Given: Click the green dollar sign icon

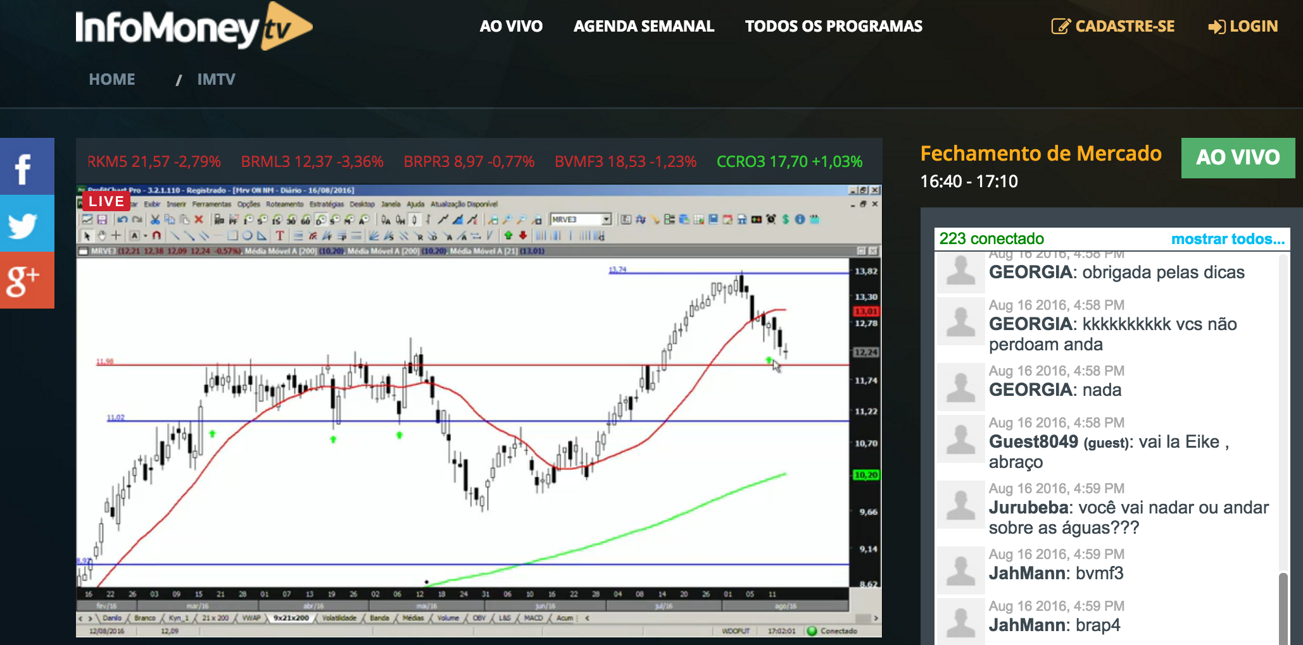Looking at the screenshot, I should (786, 219).
